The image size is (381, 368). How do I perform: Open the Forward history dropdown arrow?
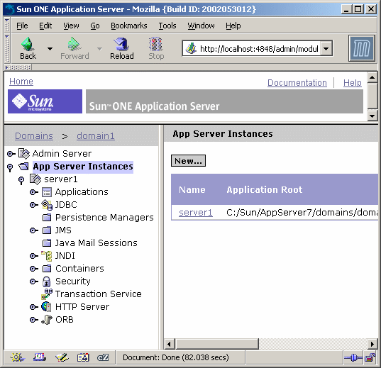click(x=99, y=49)
